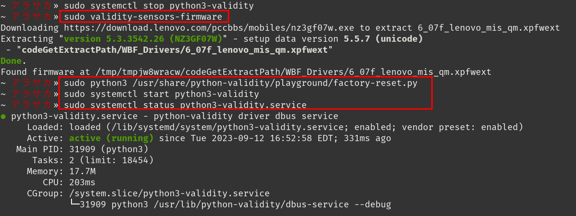
Task: Click the factory-reset.py command line
Action: coord(240,83)
